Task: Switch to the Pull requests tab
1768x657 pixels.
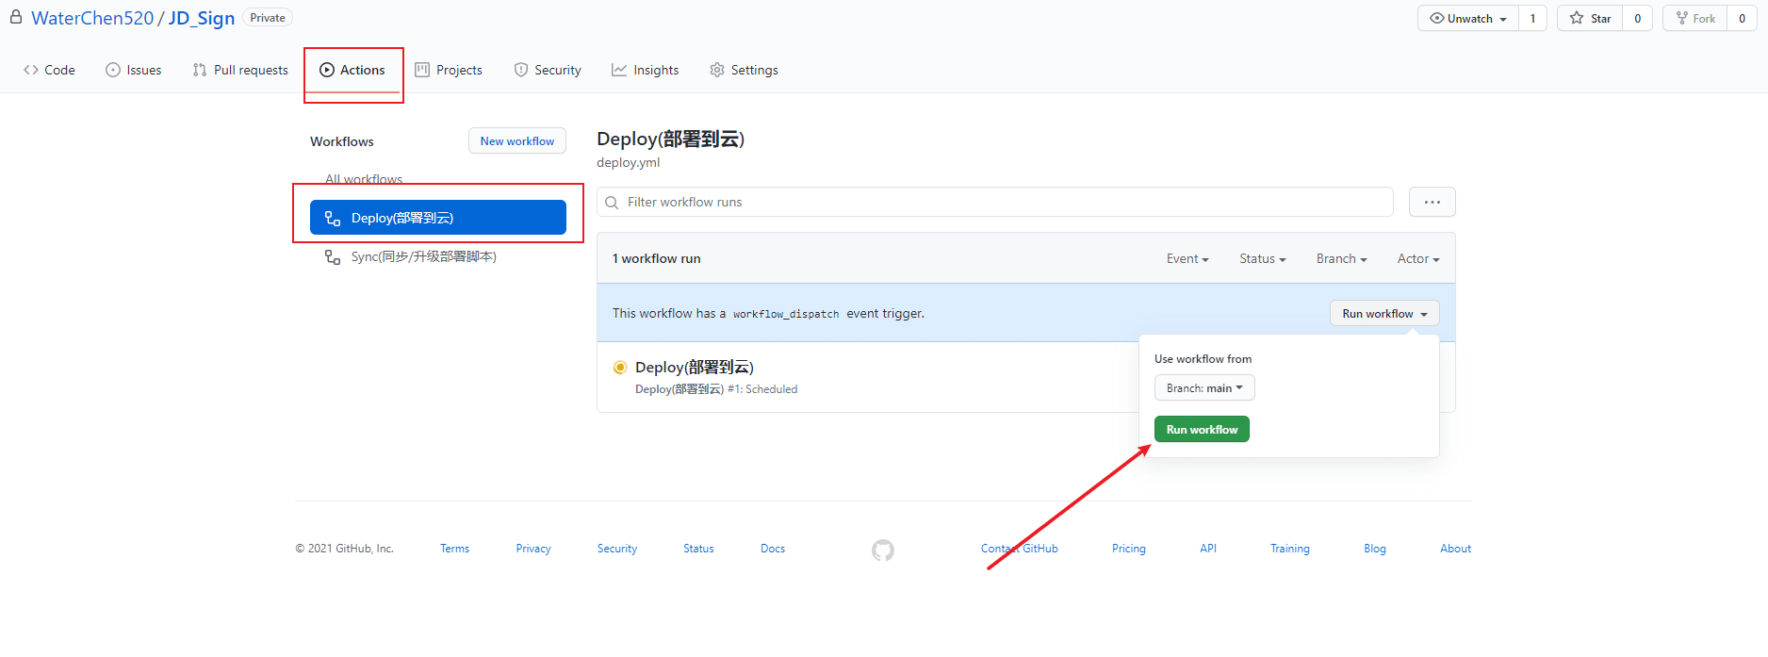Action: tap(240, 70)
